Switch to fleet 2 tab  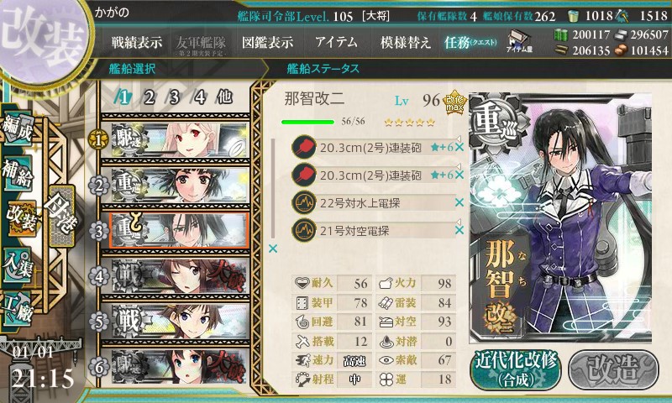point(149,97)
